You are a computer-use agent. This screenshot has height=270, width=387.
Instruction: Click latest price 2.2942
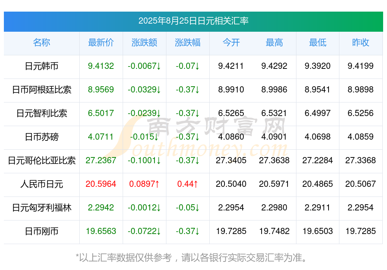pyautogui.click(x=101, y=207)
